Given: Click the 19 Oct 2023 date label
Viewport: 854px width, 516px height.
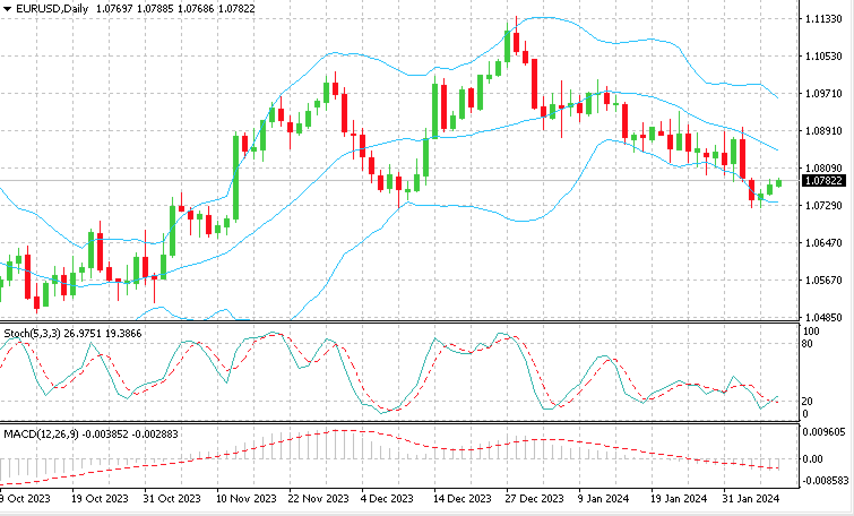Looking at the screenshot, I should pos(100,498).
